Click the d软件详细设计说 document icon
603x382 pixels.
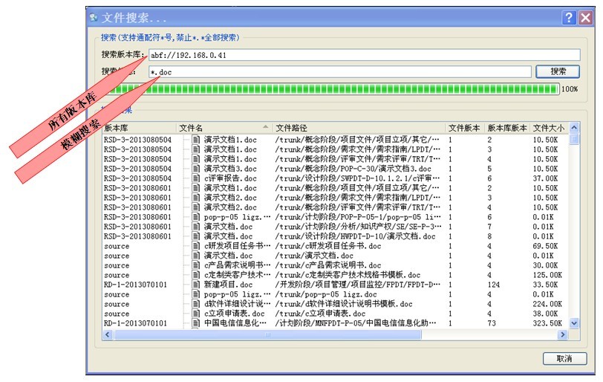196,304
